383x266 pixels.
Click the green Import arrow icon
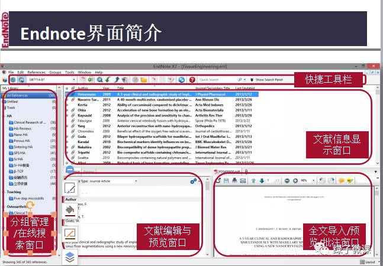pyautogui.click(x=108, y=79)
